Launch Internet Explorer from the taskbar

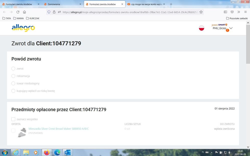(x=16, y=152)
